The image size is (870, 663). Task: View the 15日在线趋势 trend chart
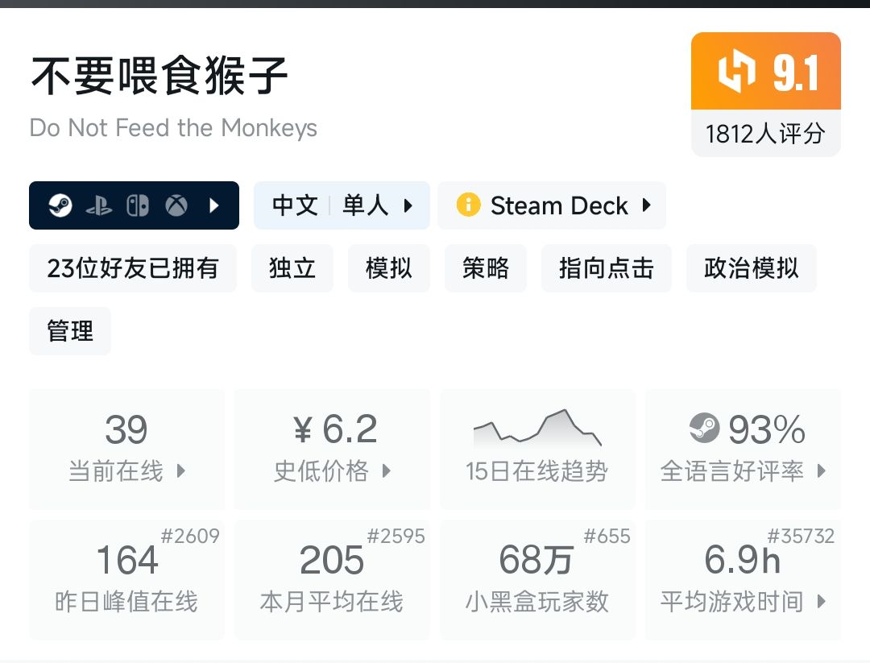click(536, 449)
